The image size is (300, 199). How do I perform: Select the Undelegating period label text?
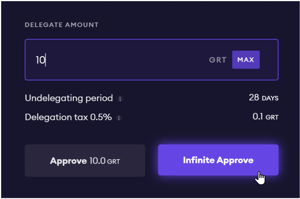[x=69, y=98]
